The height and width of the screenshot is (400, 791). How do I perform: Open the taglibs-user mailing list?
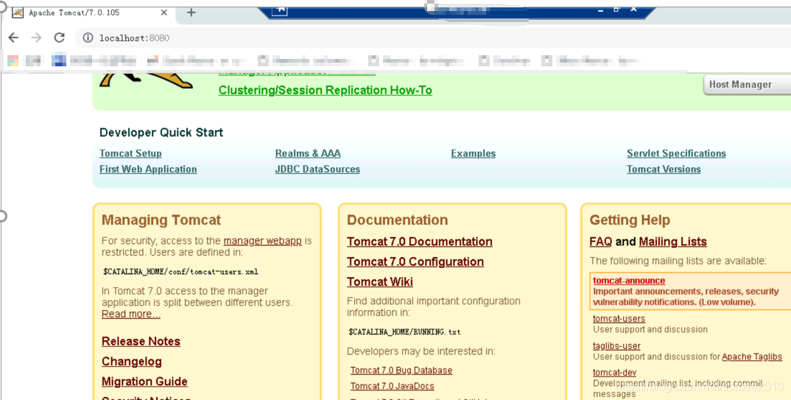[616, 346]
